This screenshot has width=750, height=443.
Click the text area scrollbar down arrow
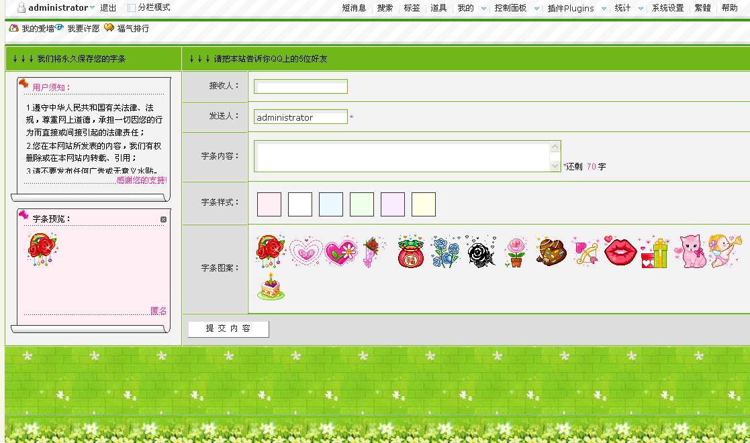tap(555, 166)
